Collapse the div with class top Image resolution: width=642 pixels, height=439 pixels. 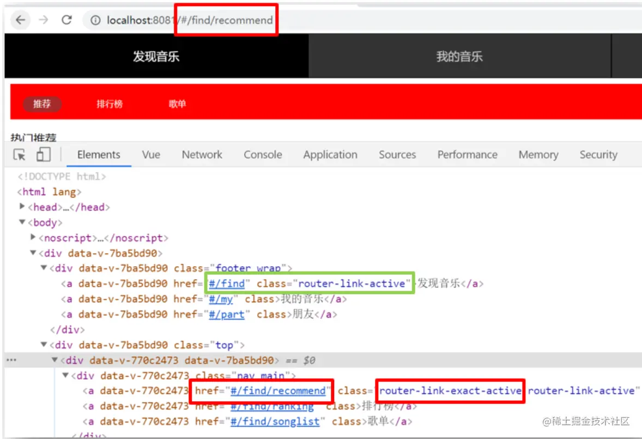(44, 345)
